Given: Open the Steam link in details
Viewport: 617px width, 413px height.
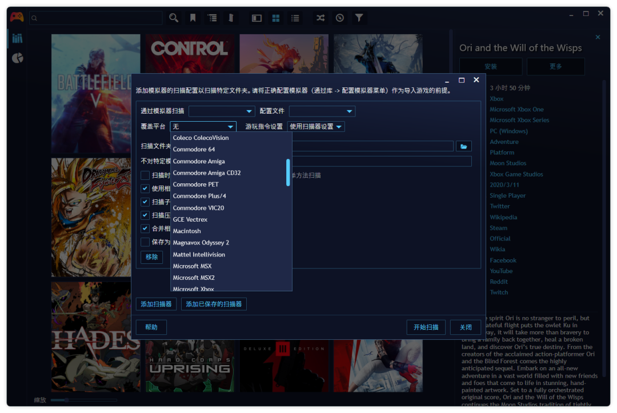Looking at the screenshot, I should point(498,228).
